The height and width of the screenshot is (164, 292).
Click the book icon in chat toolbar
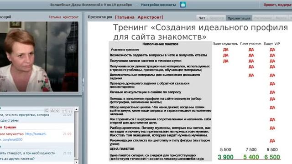(x=47, y=111)
